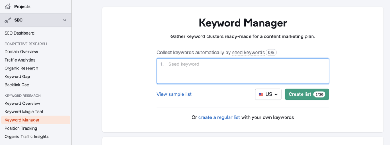
Task: Open Organic Traffic Insights
Action: pos(27,137)
